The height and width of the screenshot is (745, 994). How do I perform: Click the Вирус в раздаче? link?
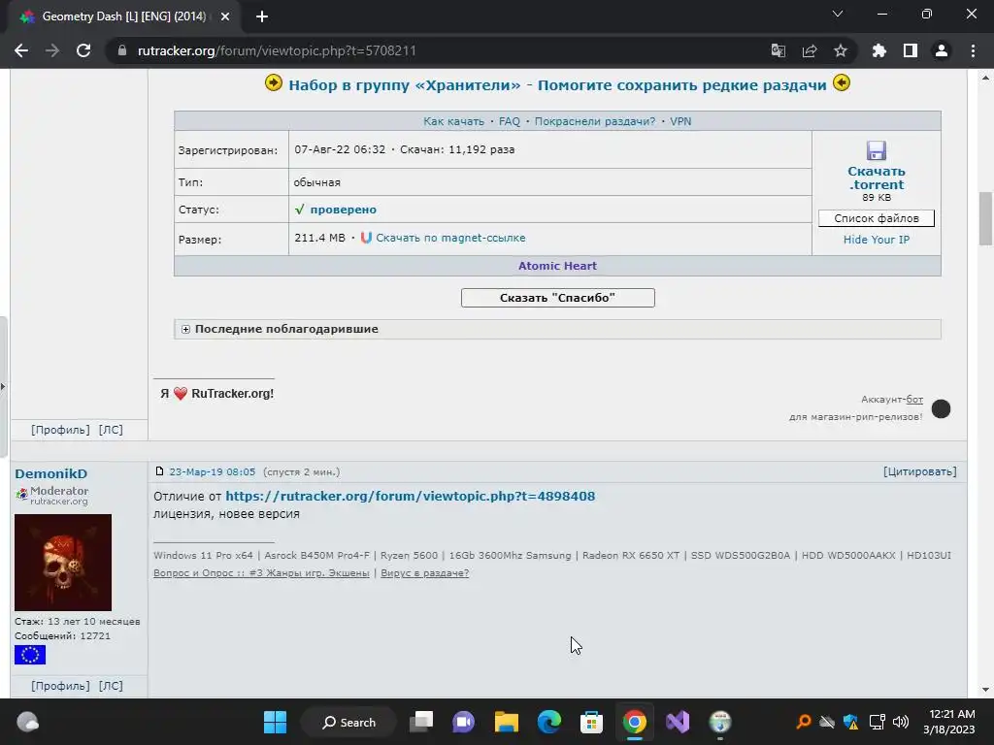tap(425, 572)
